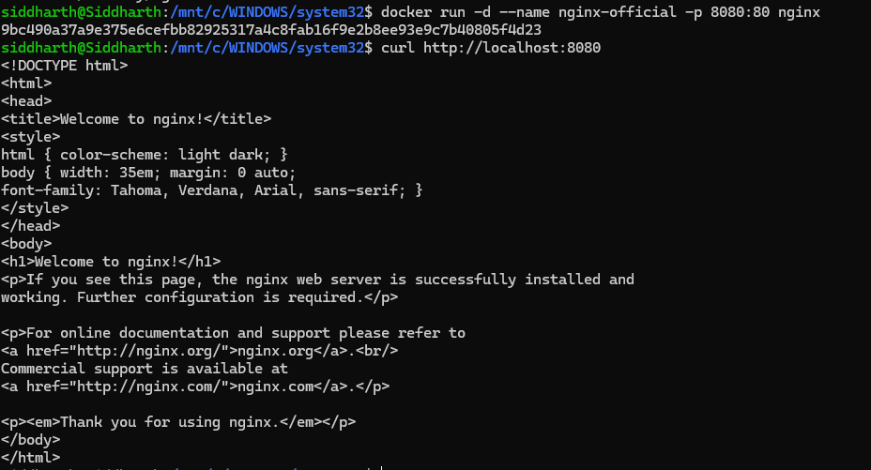Click the color-scheme: light dark CSS line

144,154
